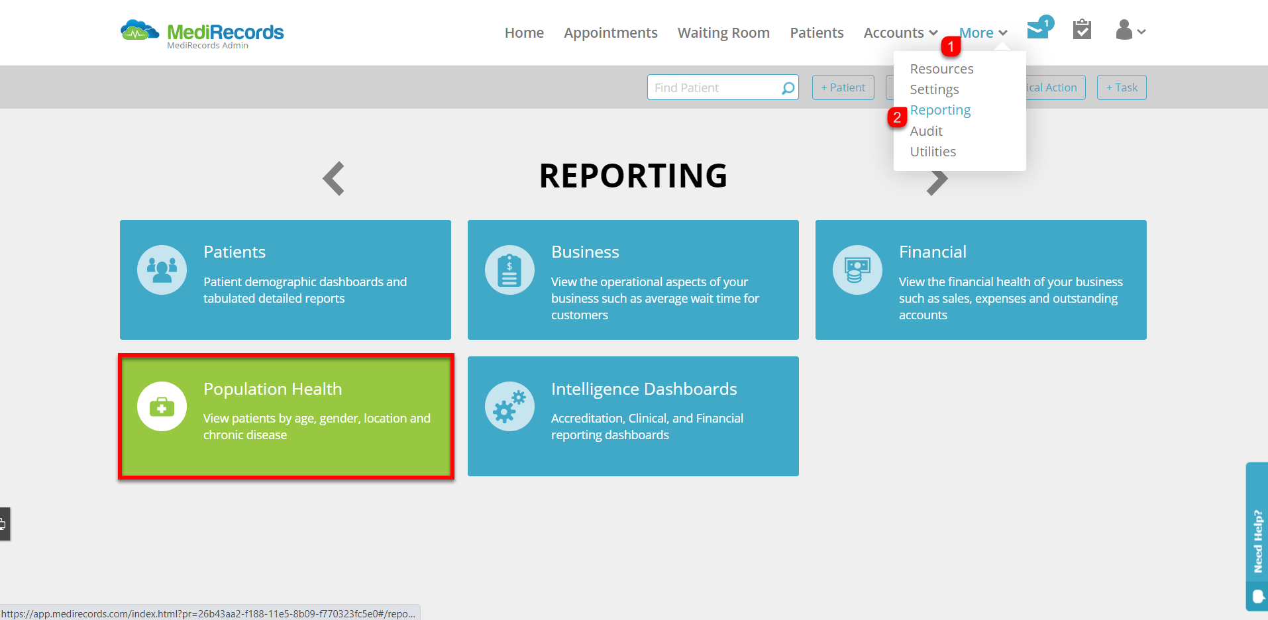Click the Financial report money icon

857,270
